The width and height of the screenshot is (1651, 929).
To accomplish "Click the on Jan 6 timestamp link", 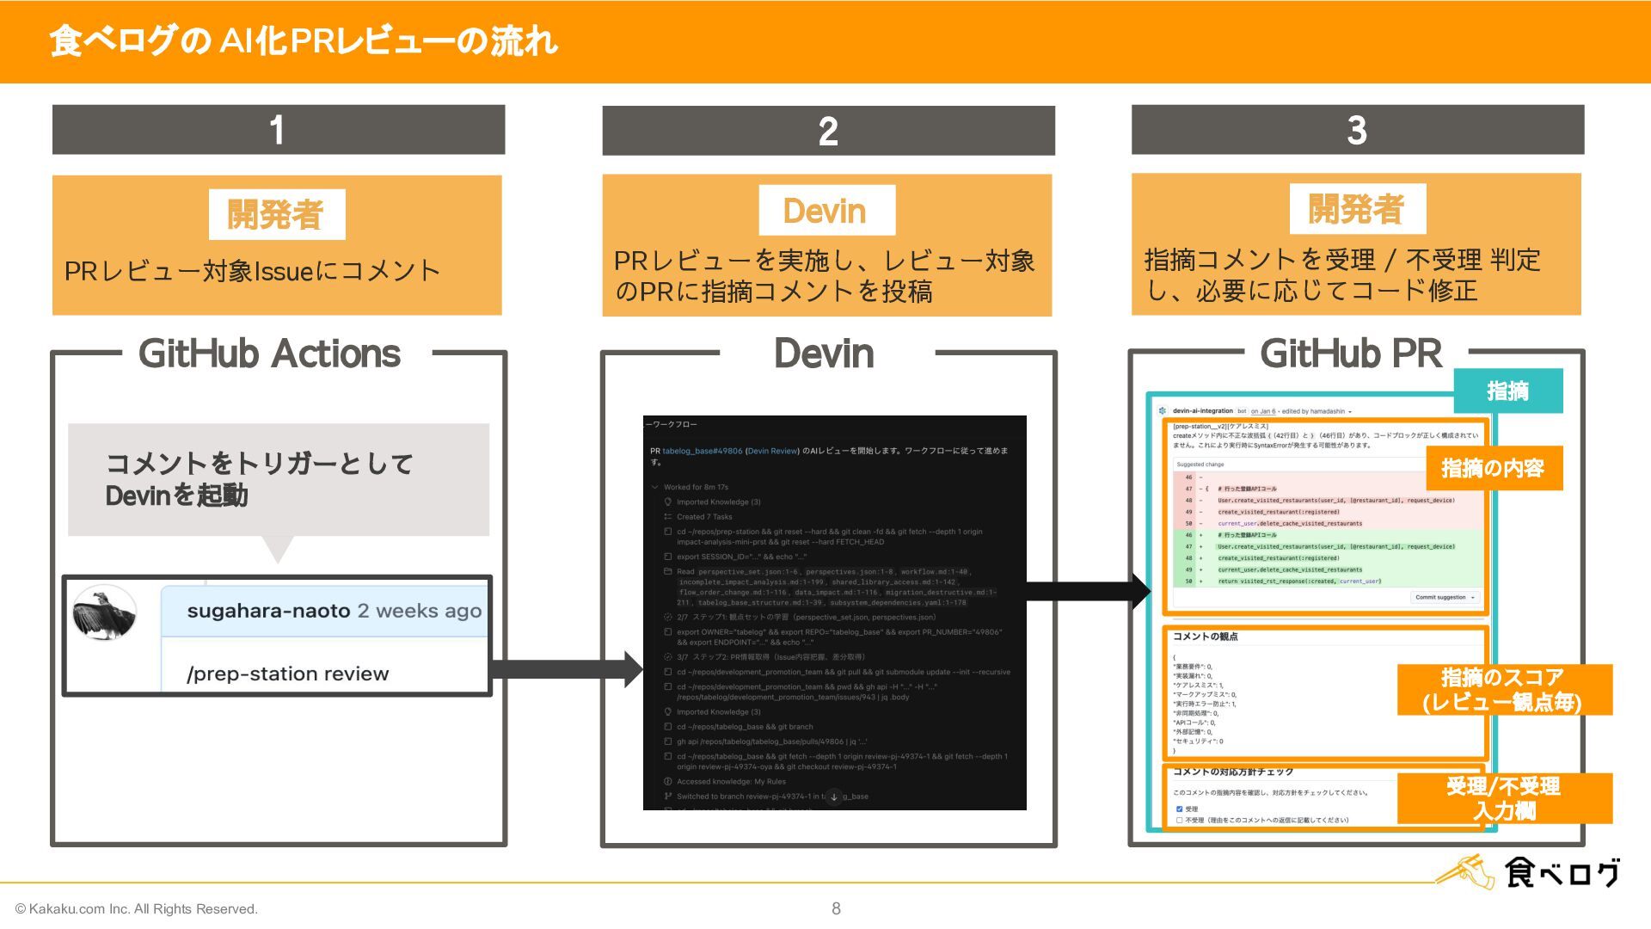I will [x=1263, y=411].
